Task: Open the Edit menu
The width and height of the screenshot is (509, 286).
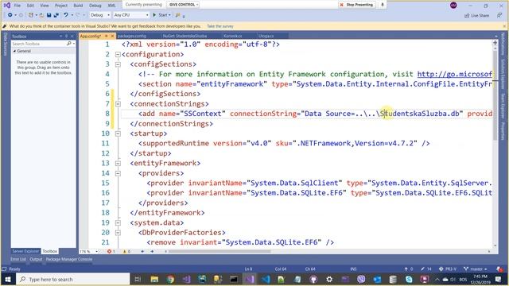Action: click(x=30, y=6)
